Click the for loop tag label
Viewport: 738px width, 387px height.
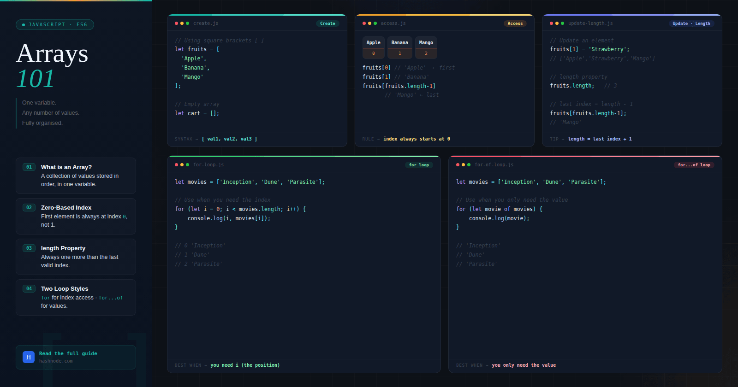[x=419, y=165]
